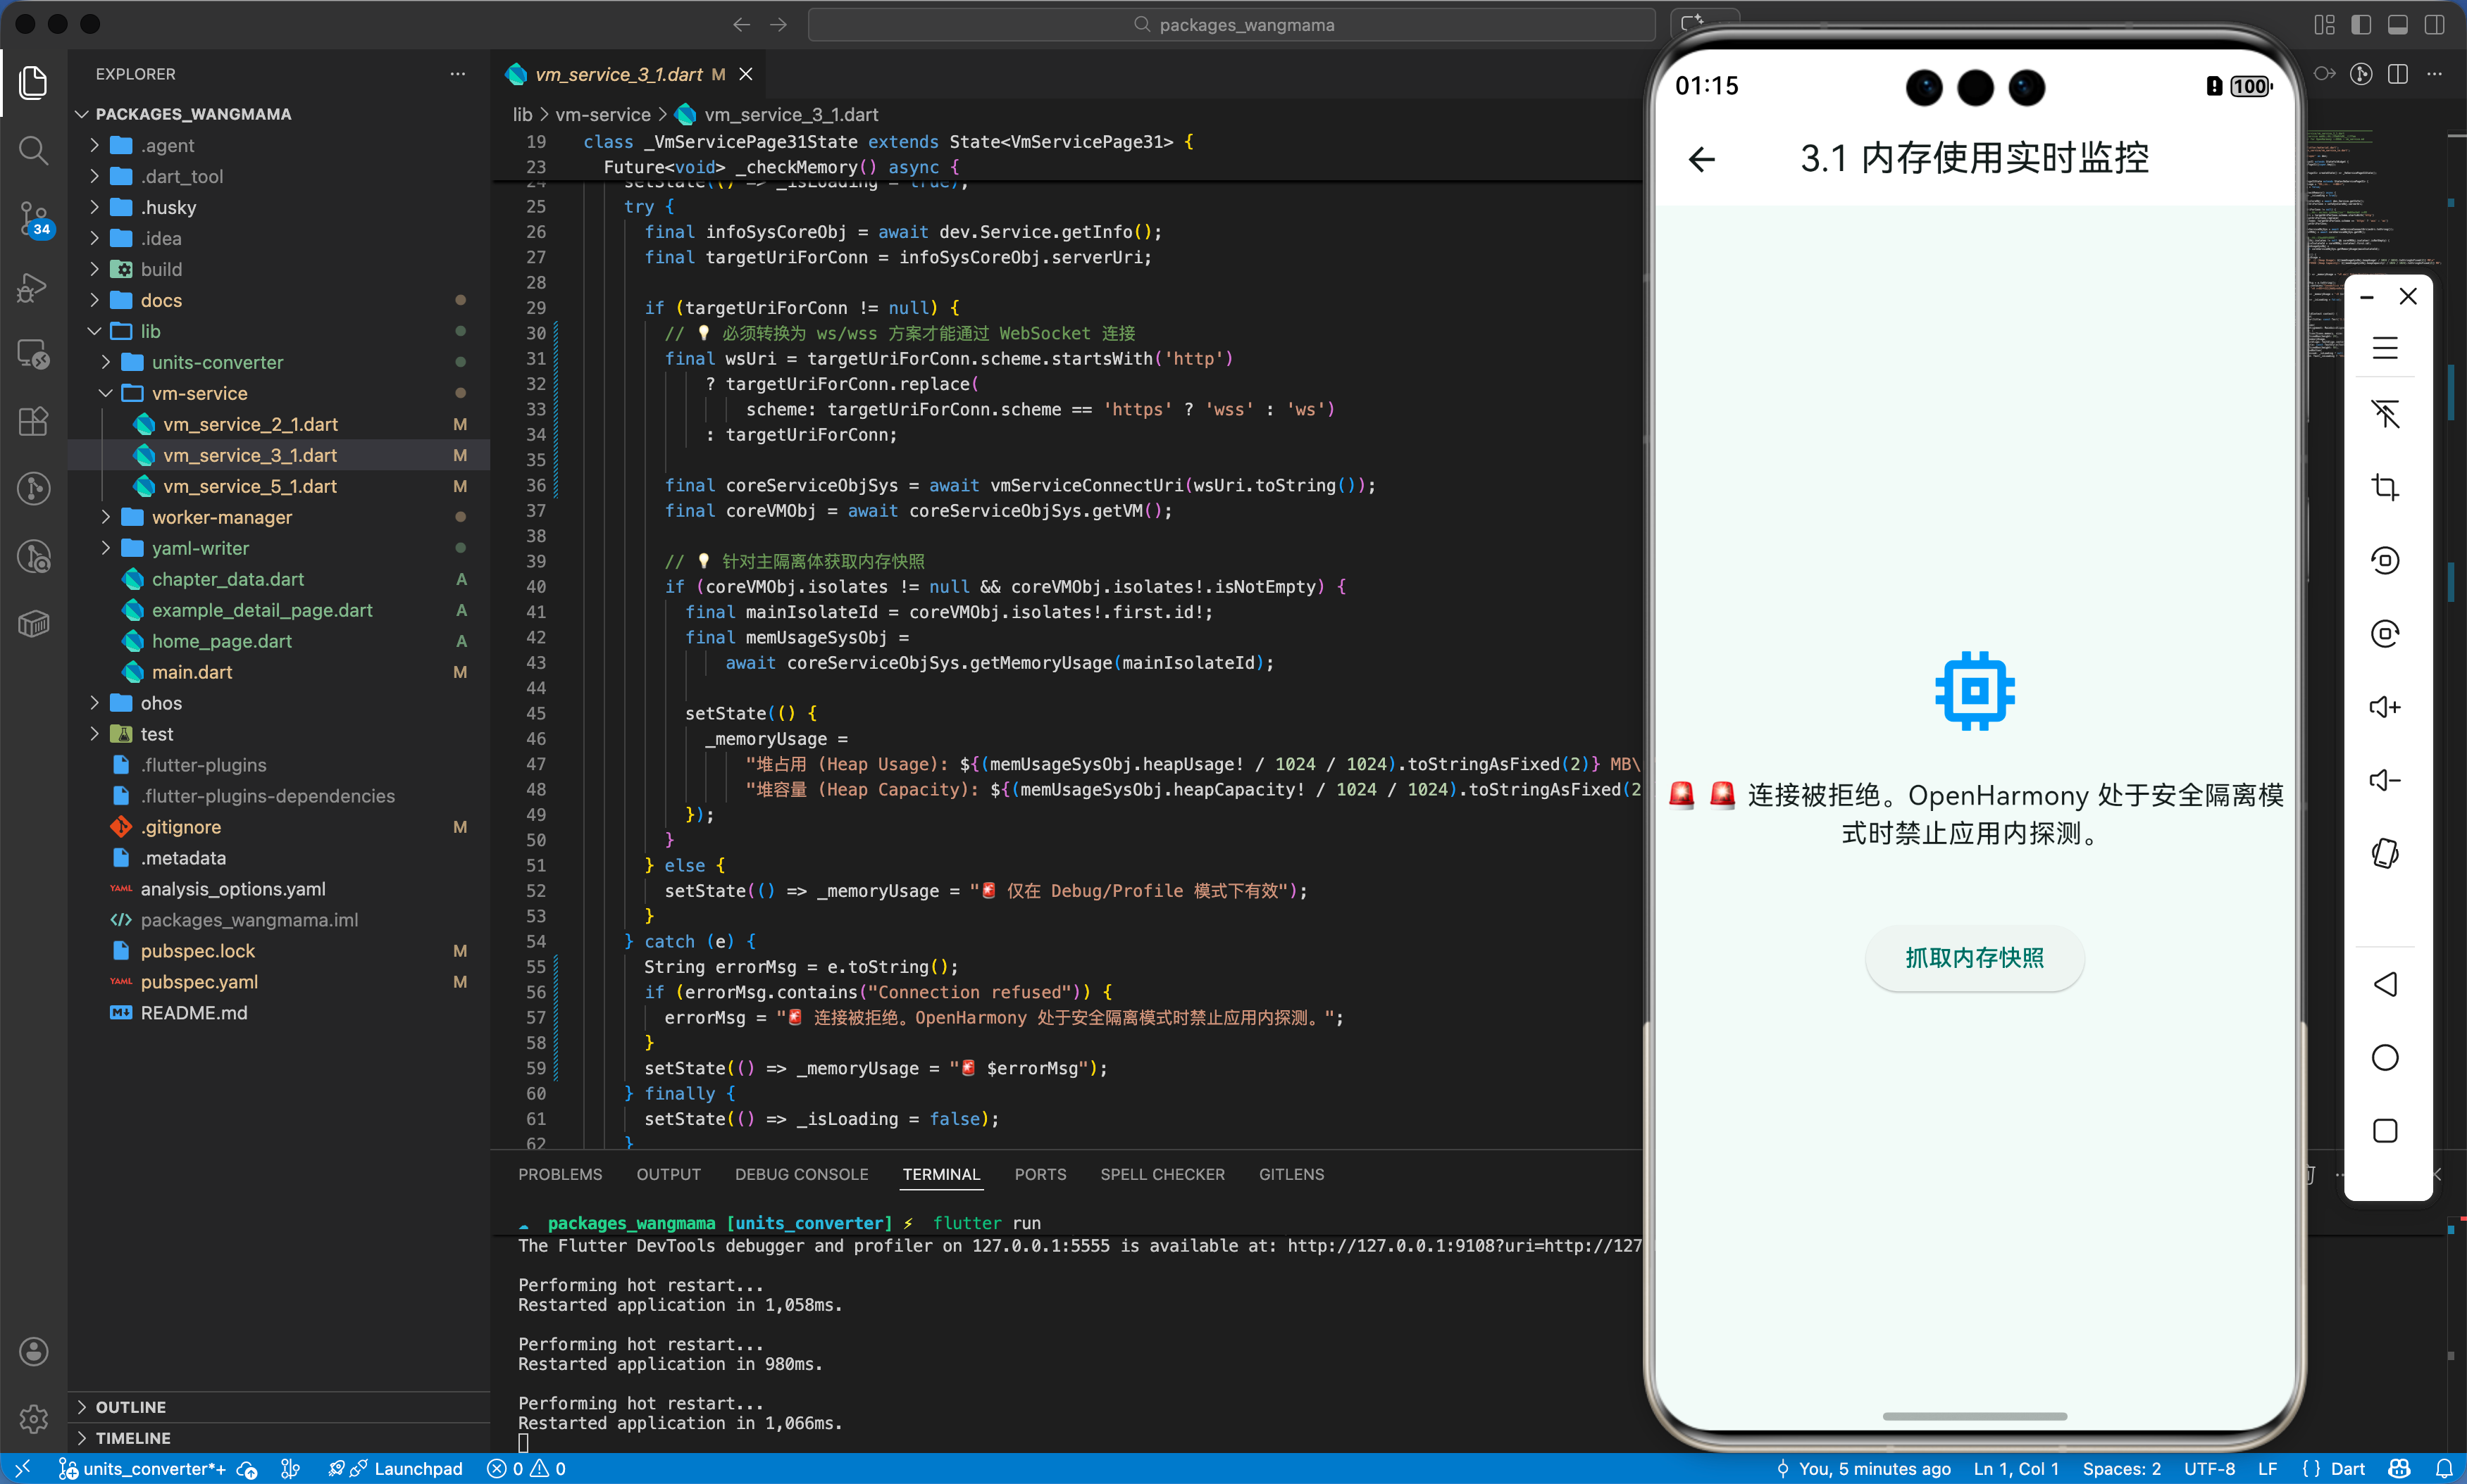The width and height of the screenshot is (2467, 1484).
Task: Open the Extensions view
Action: tap(33, 421)
